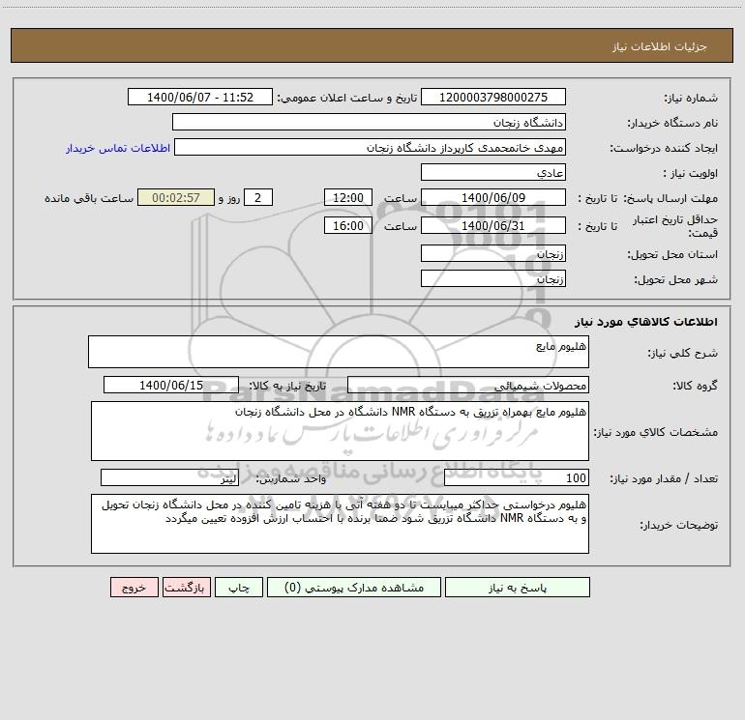The width and height of the screenshot is (745, 720).
Task: Click the label 'مشخصات کالای مورد نیاز:'
Action: pyautogui.click(x=656, y=432)
